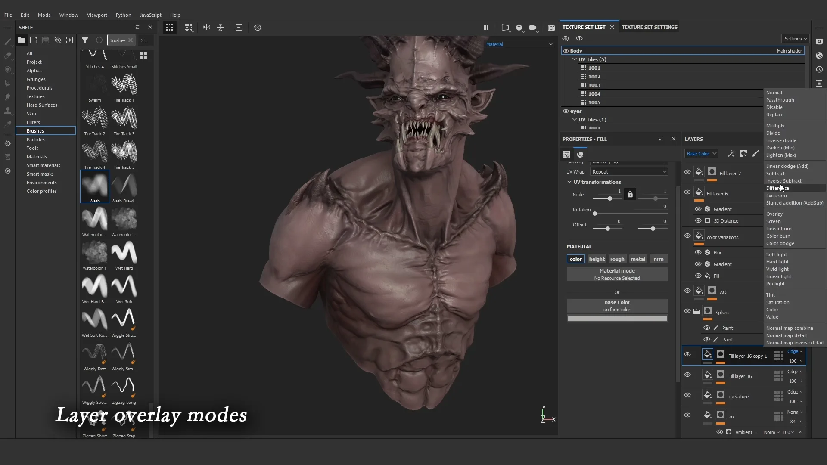Select the Projection tool
Viewport: 827px width, 465px height.
click(7, 69)
